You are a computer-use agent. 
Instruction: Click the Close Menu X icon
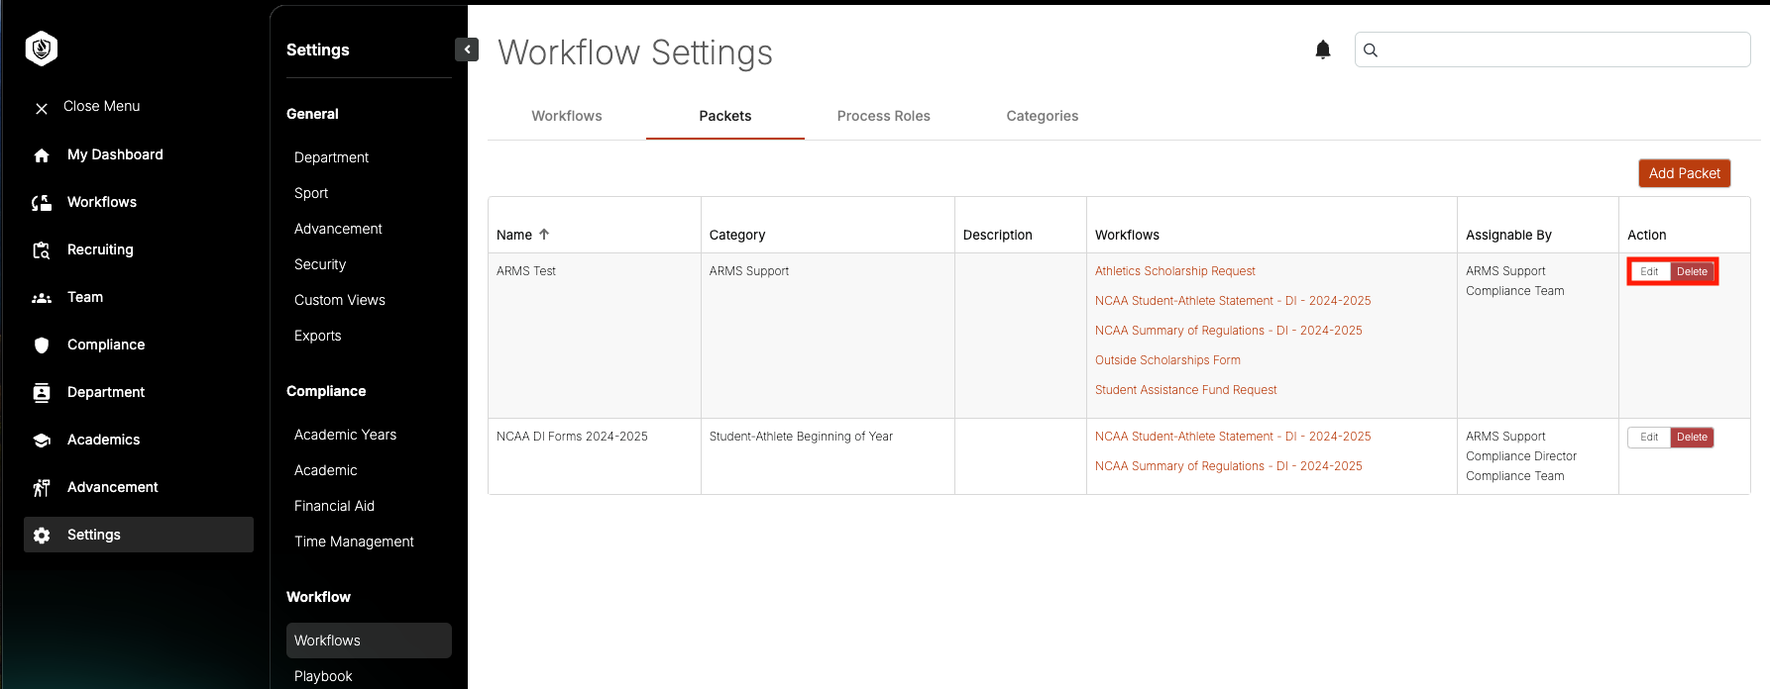[x=42, y=108]
